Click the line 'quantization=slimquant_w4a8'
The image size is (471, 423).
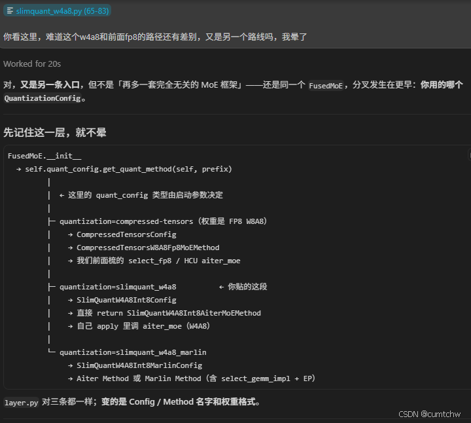(118, 287)
